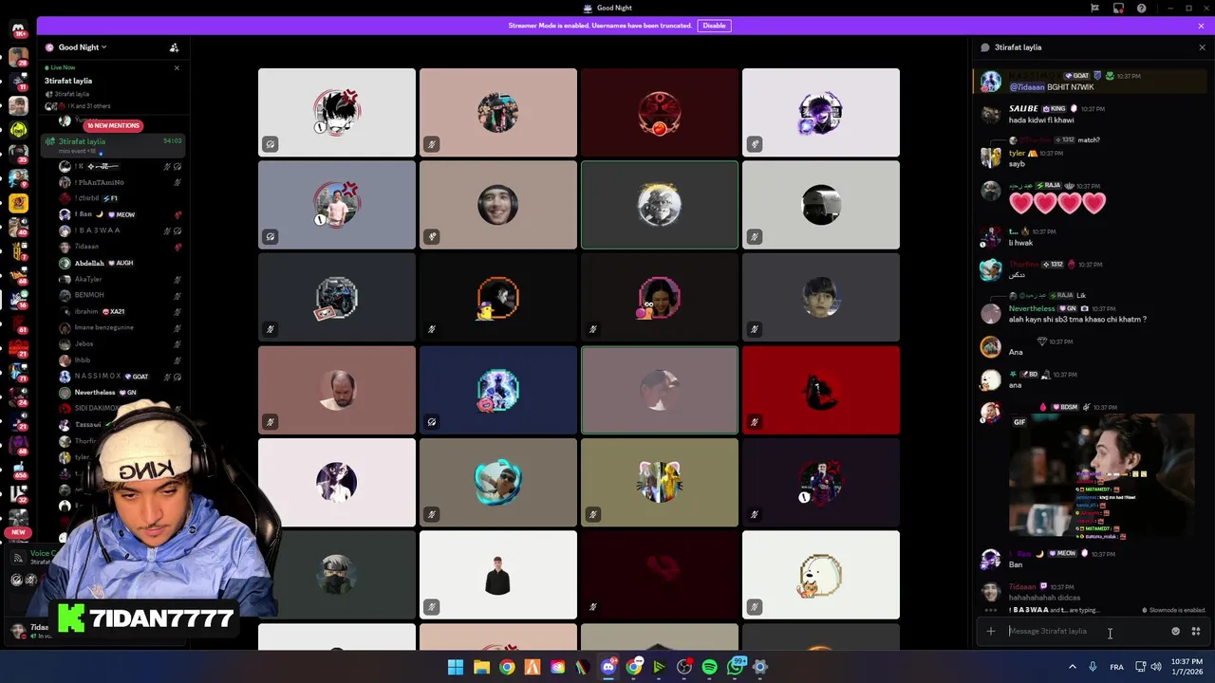Select the red tile with dark figure

(x=821, y=390)
